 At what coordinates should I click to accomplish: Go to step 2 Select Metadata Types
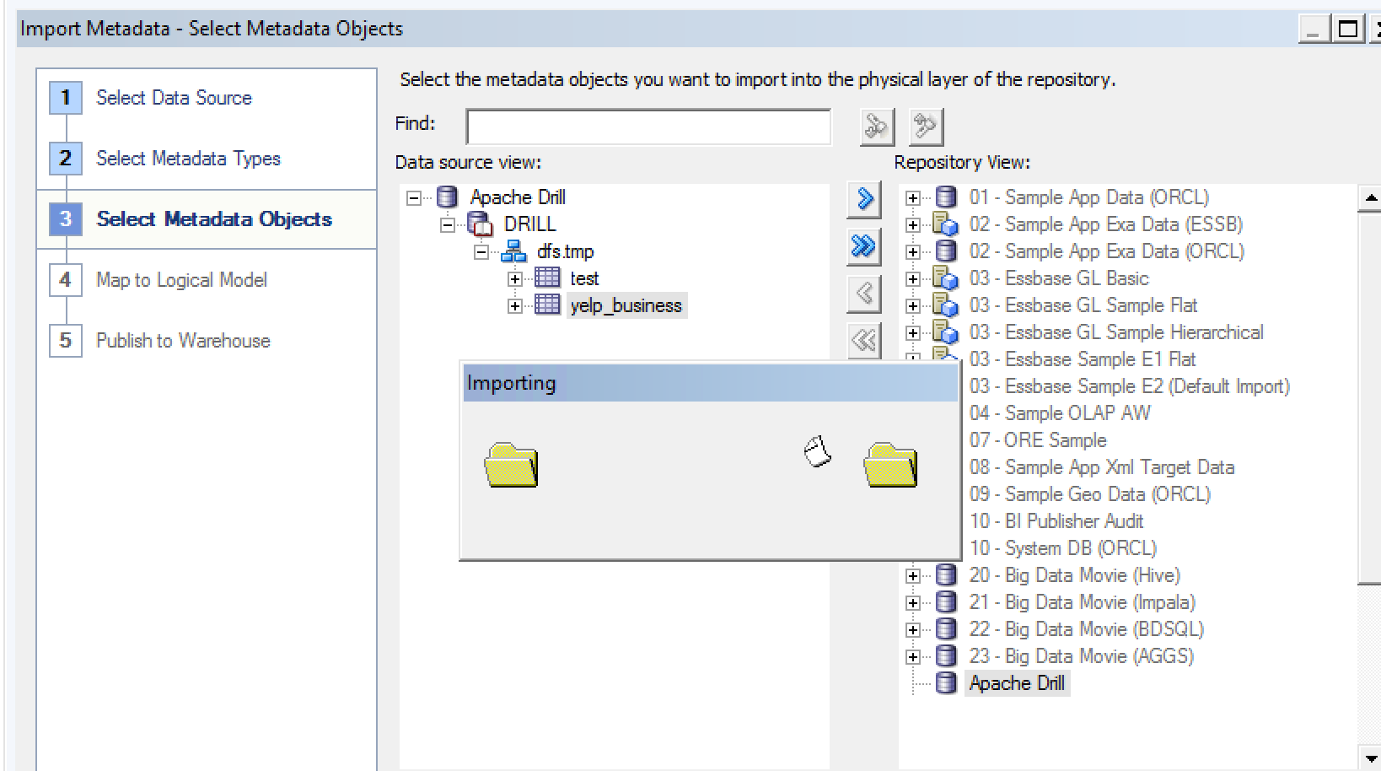pos(188,159)
